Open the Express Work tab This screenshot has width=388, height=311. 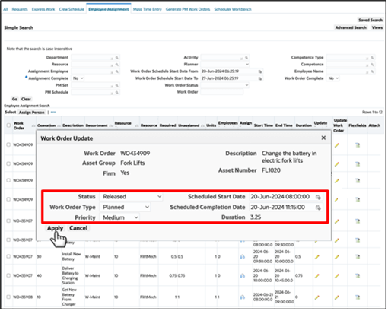click(x=43, y=9)
